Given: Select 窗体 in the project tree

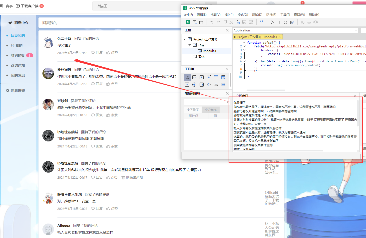Looking at the screenshot, I should click(199, 56).
